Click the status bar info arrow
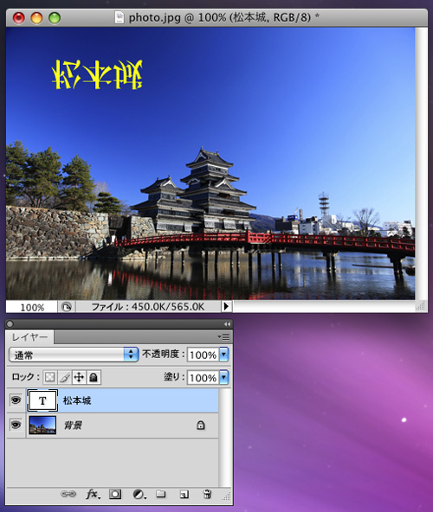This screenshot has height=512, width=433. (x=226, y=307)
